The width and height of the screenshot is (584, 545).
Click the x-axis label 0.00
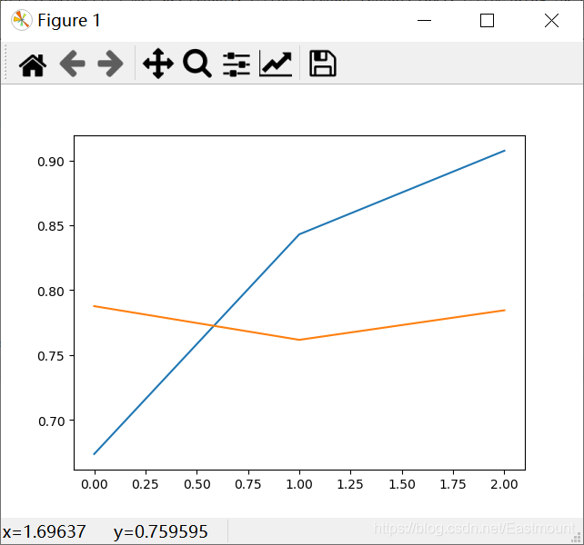point(95,484)
